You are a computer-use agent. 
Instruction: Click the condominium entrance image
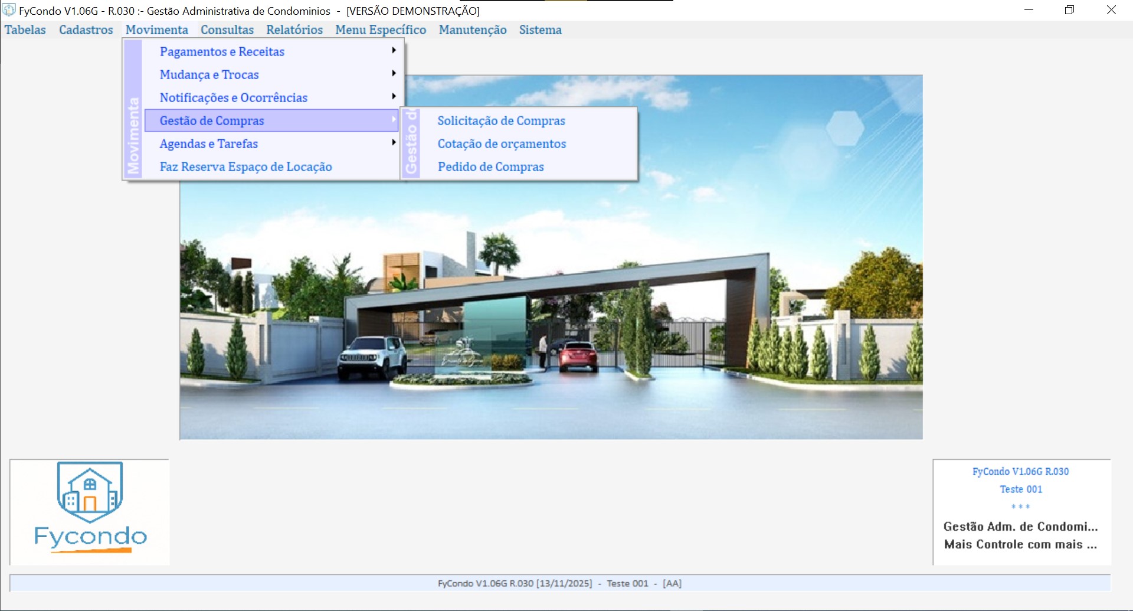pos(551,307)
